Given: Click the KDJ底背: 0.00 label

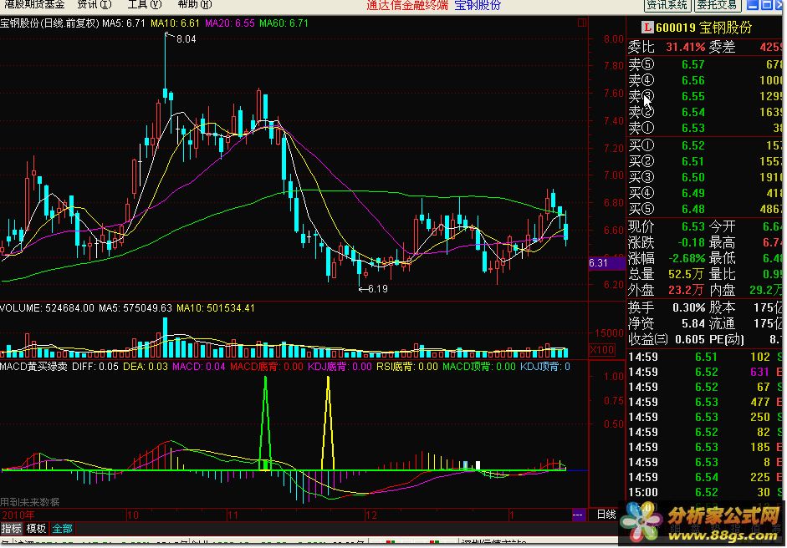Looking at the screenshot, I should coord(340,367).
